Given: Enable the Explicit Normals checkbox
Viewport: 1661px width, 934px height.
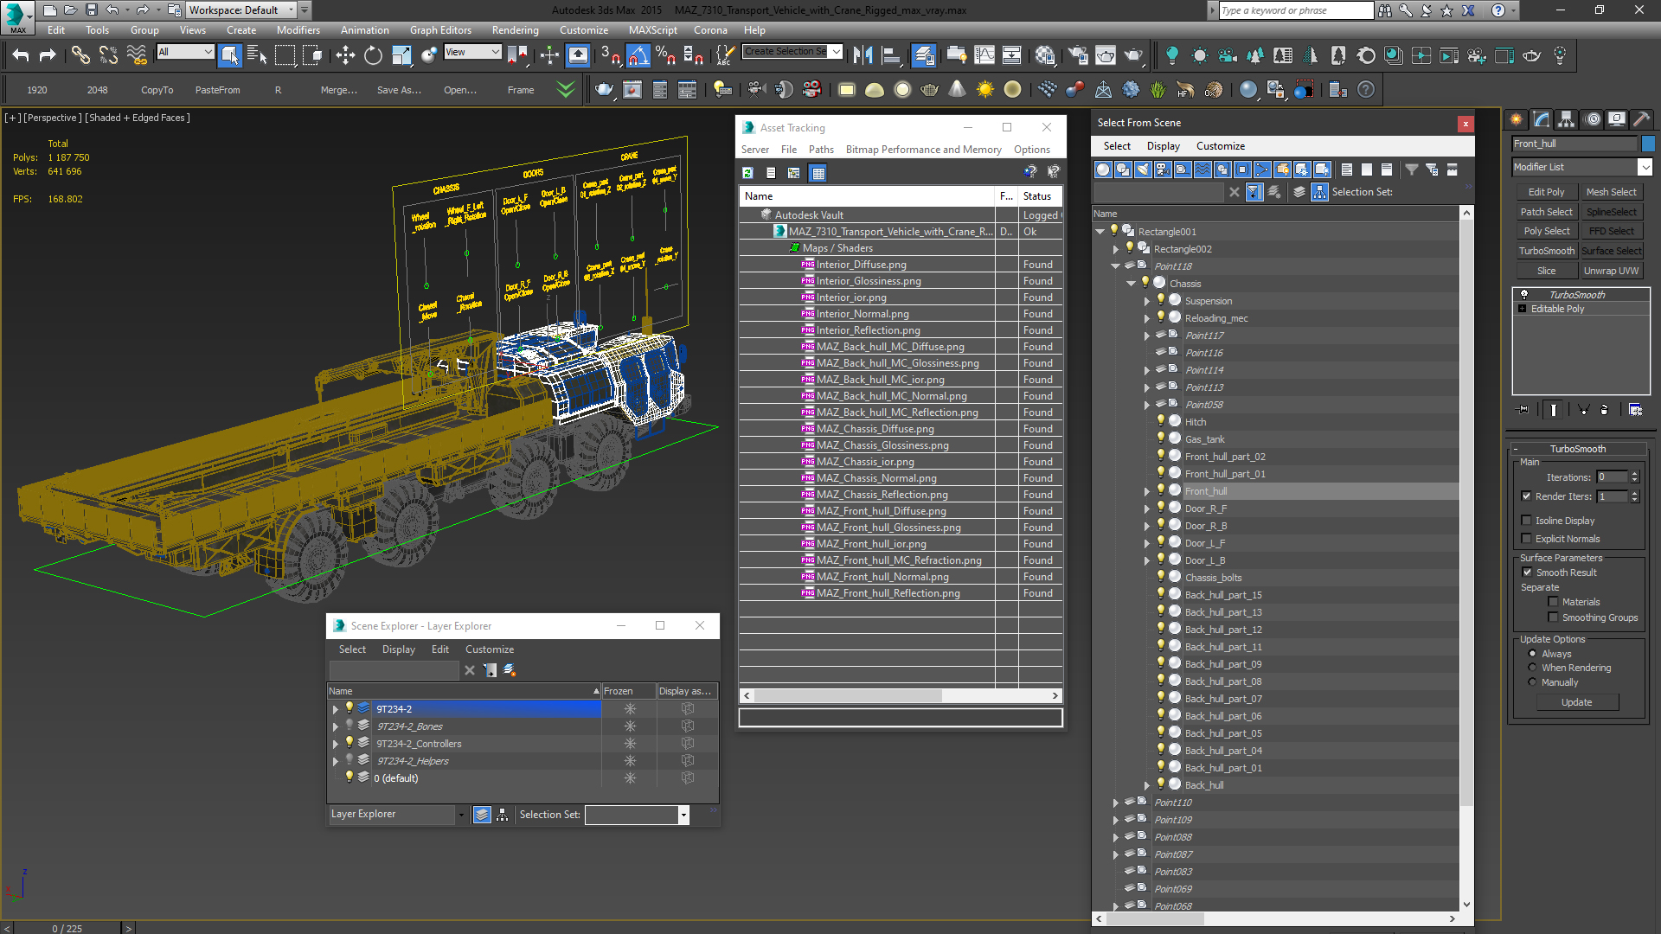Looking at the screenshot, I should click(x=1527, y=539).
